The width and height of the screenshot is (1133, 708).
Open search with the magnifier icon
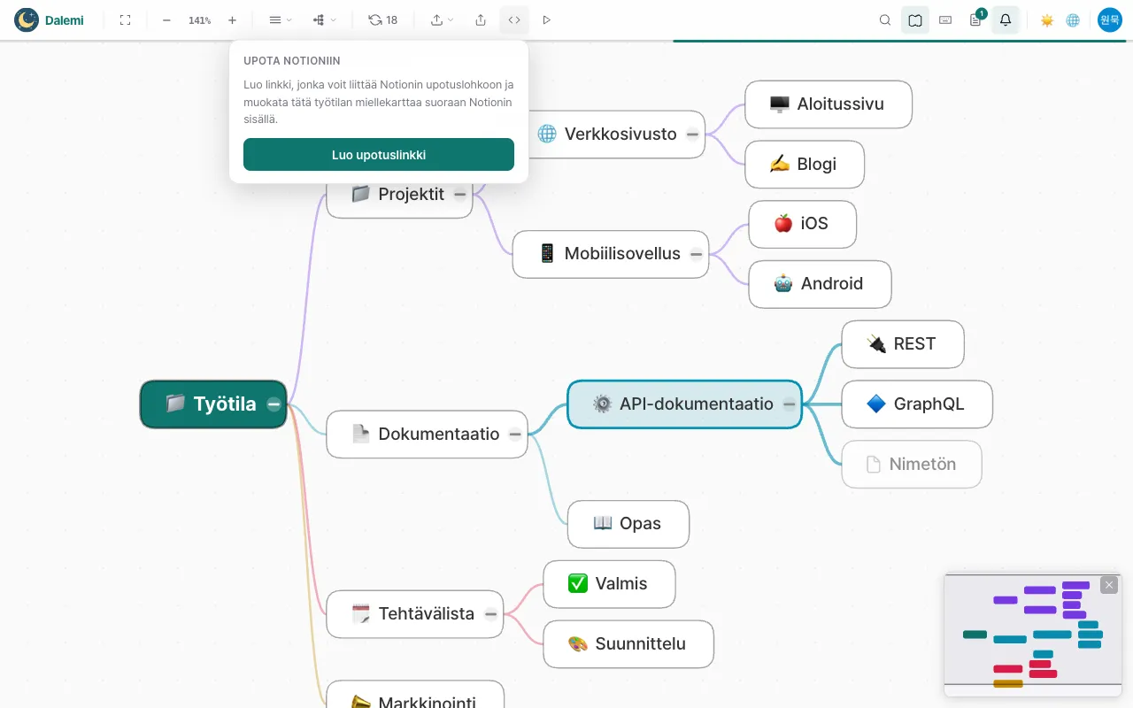point(885,19)
